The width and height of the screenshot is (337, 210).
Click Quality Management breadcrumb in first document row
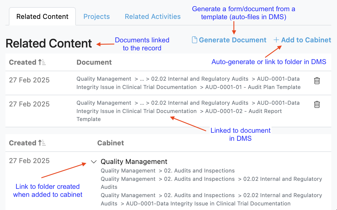[104, 79]
